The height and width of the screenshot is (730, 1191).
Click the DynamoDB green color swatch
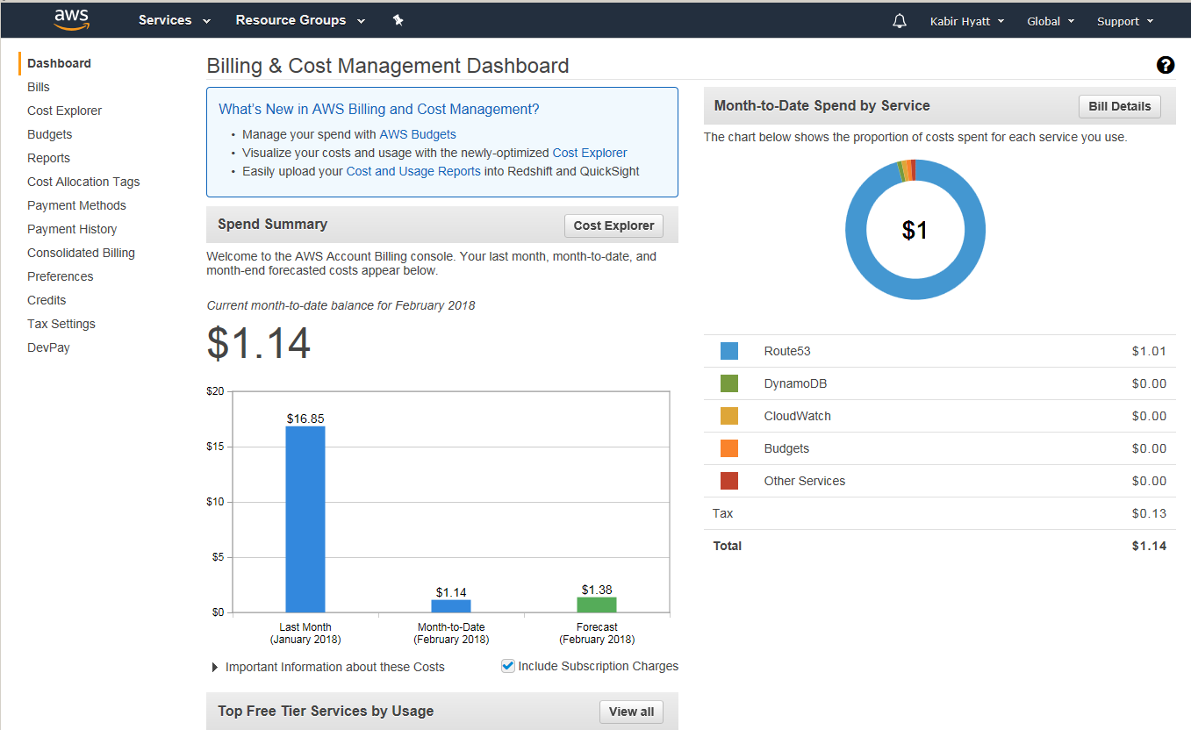pos(729,383)
